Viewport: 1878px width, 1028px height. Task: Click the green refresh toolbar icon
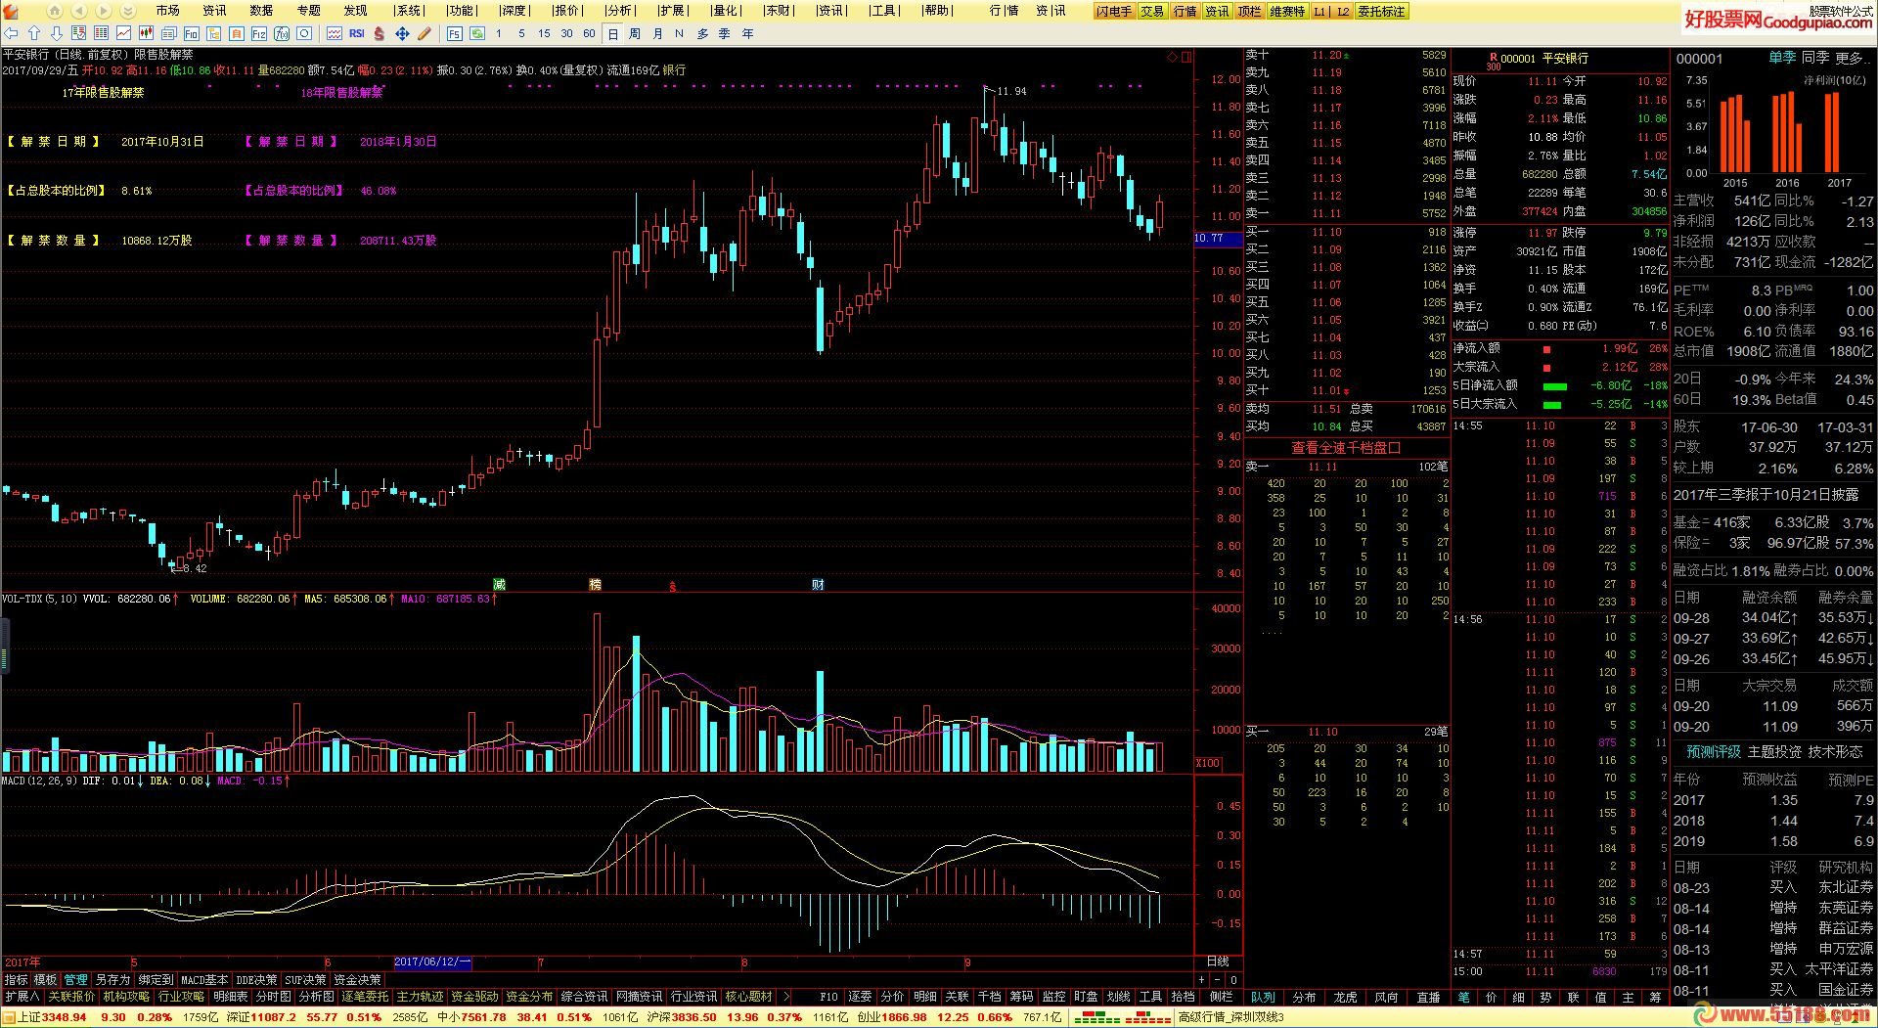pyautogui.click(x=477, y=33)
